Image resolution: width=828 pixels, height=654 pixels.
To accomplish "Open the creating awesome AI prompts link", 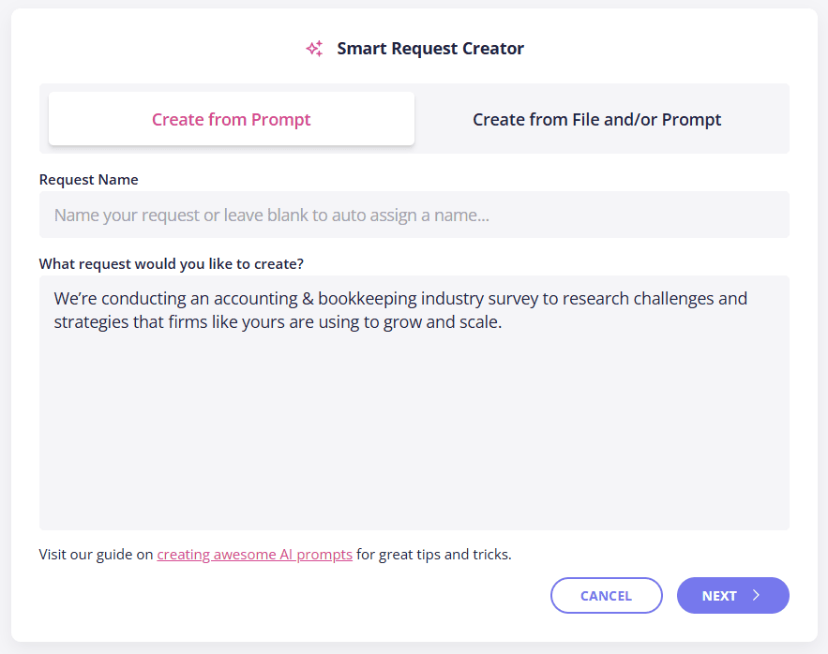I will click(x=254, y=555).
